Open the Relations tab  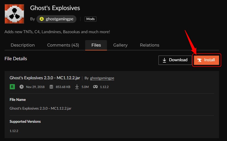tap(150, 45)
